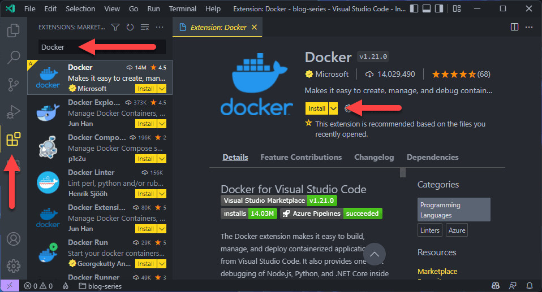Toggle primary side bar layout icon
Screen dimensions: 542x292
[x=414, y=8]
